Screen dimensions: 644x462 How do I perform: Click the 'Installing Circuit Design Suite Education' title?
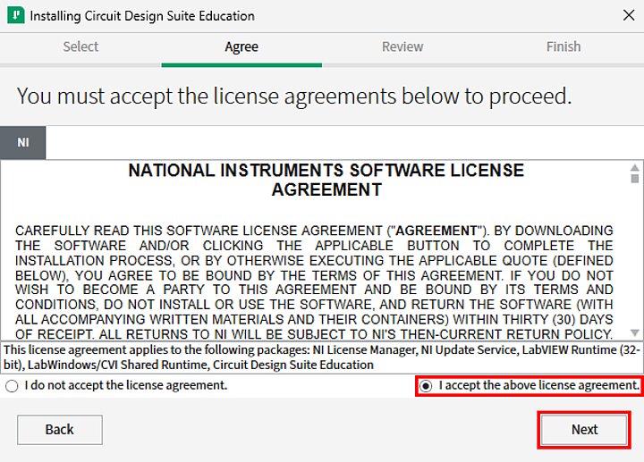142,16
